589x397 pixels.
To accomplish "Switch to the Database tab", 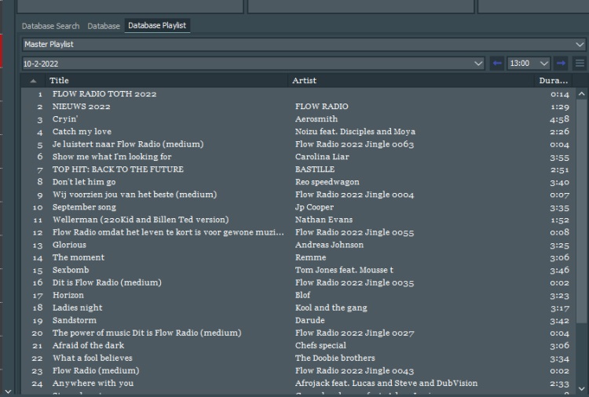I will point(104,26).
